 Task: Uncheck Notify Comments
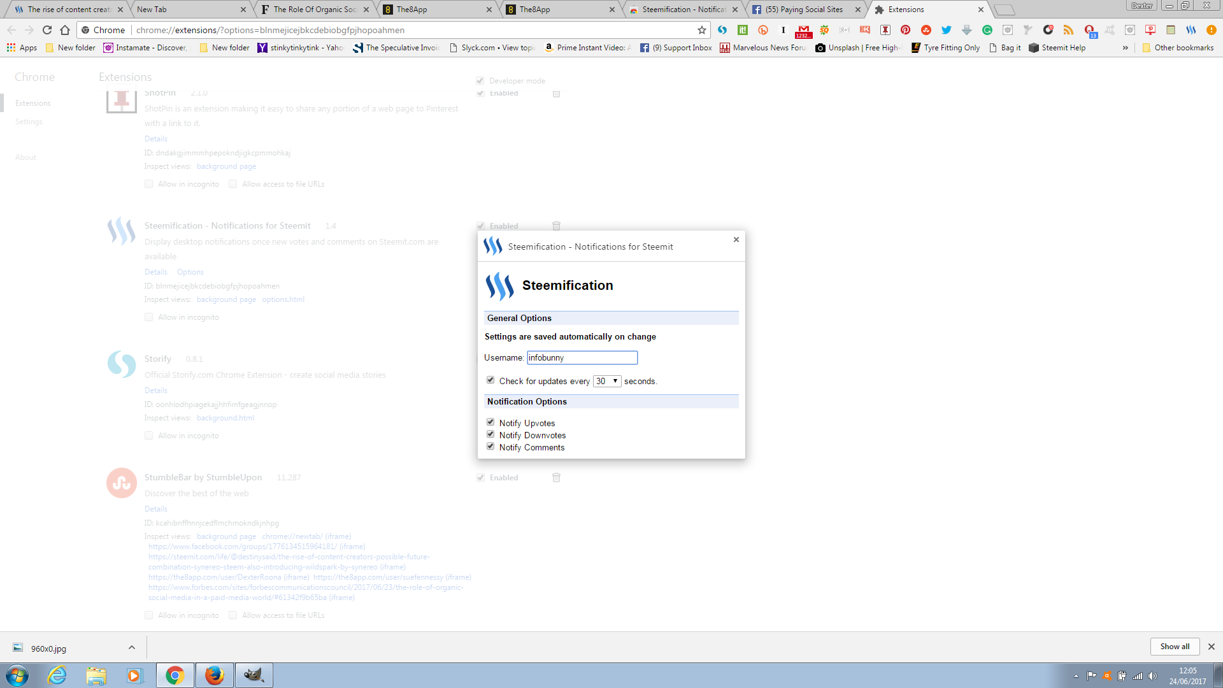coord(490,446)
